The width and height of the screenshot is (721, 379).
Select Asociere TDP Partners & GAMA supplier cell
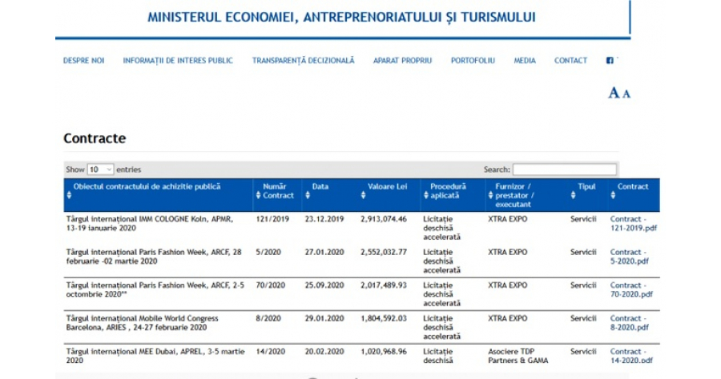coord(518,356)
